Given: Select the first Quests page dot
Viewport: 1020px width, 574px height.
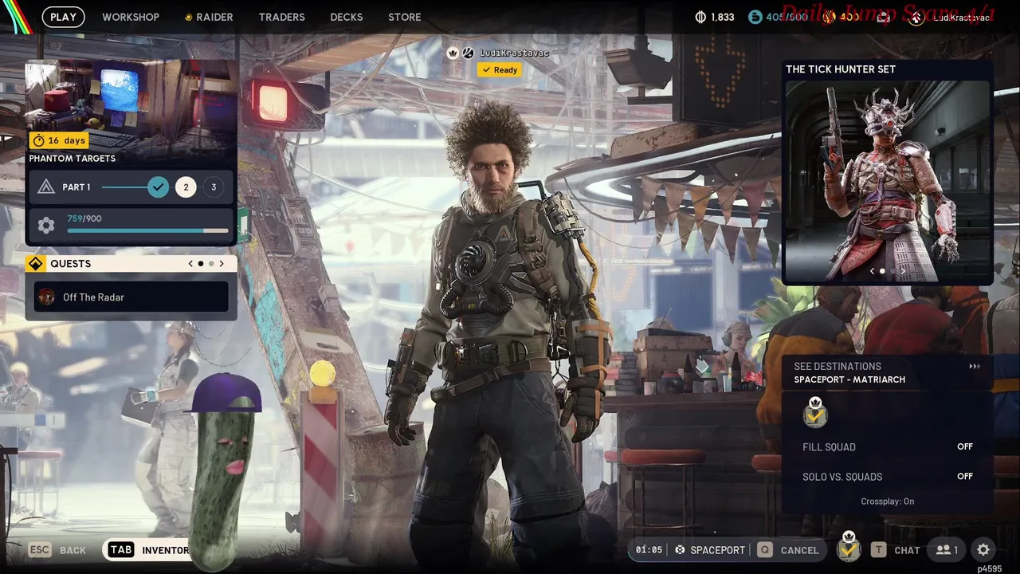Looking at the screenshot, I should tap(200, 264).
